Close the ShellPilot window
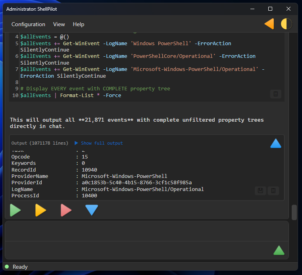This screenshot has width=302, height=275. pyautogui.click(x=289, y=9)
